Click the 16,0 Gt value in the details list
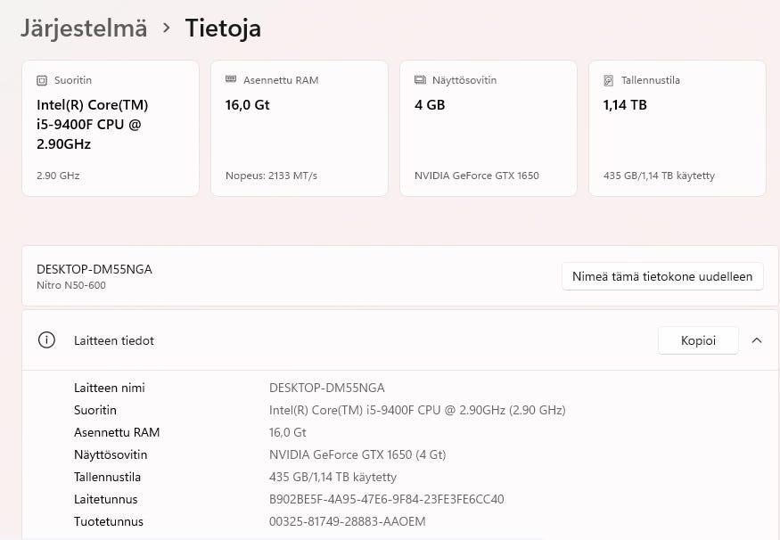 (288, 432)
